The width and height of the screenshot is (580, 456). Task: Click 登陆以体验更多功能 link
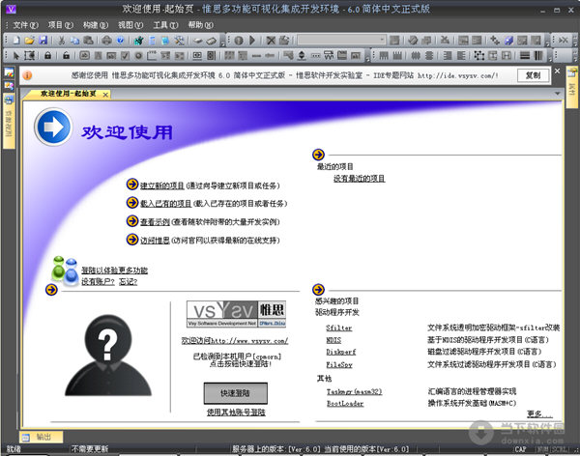(115, 271)
